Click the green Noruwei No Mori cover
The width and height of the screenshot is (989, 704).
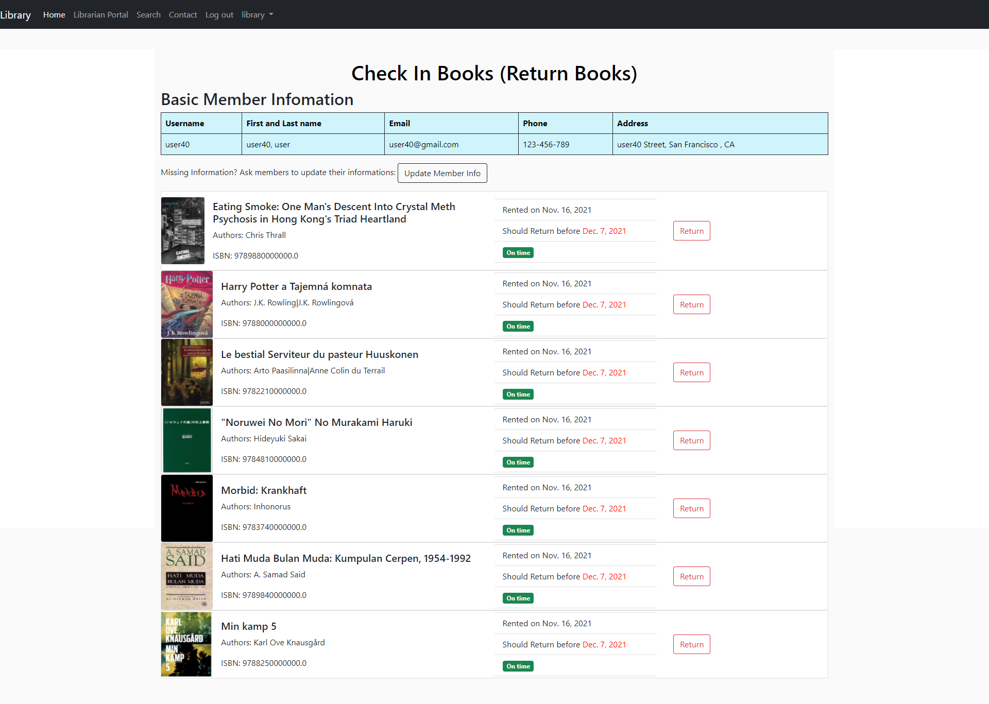tap(186, 440)
